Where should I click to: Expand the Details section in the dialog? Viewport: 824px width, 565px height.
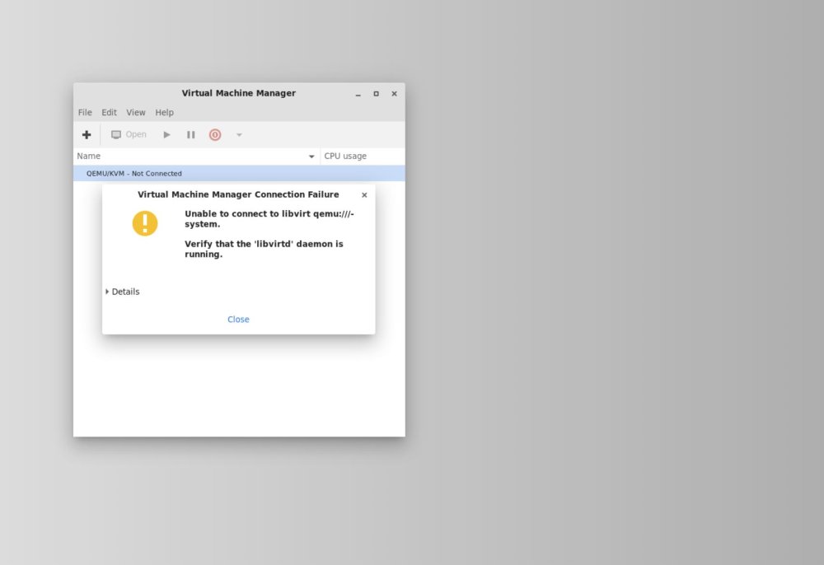[x=123, y=292]
